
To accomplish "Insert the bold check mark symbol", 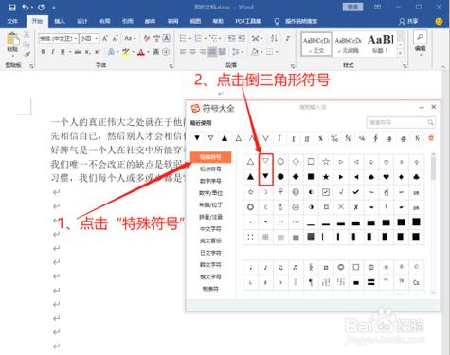I will coord(356,192).
